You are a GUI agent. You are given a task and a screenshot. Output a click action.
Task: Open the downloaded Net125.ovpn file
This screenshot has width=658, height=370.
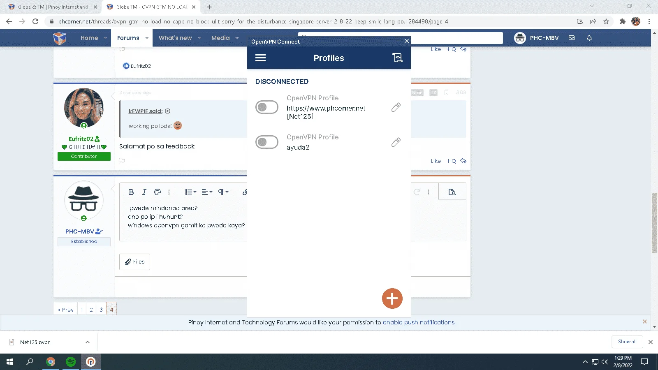[35, 342]
